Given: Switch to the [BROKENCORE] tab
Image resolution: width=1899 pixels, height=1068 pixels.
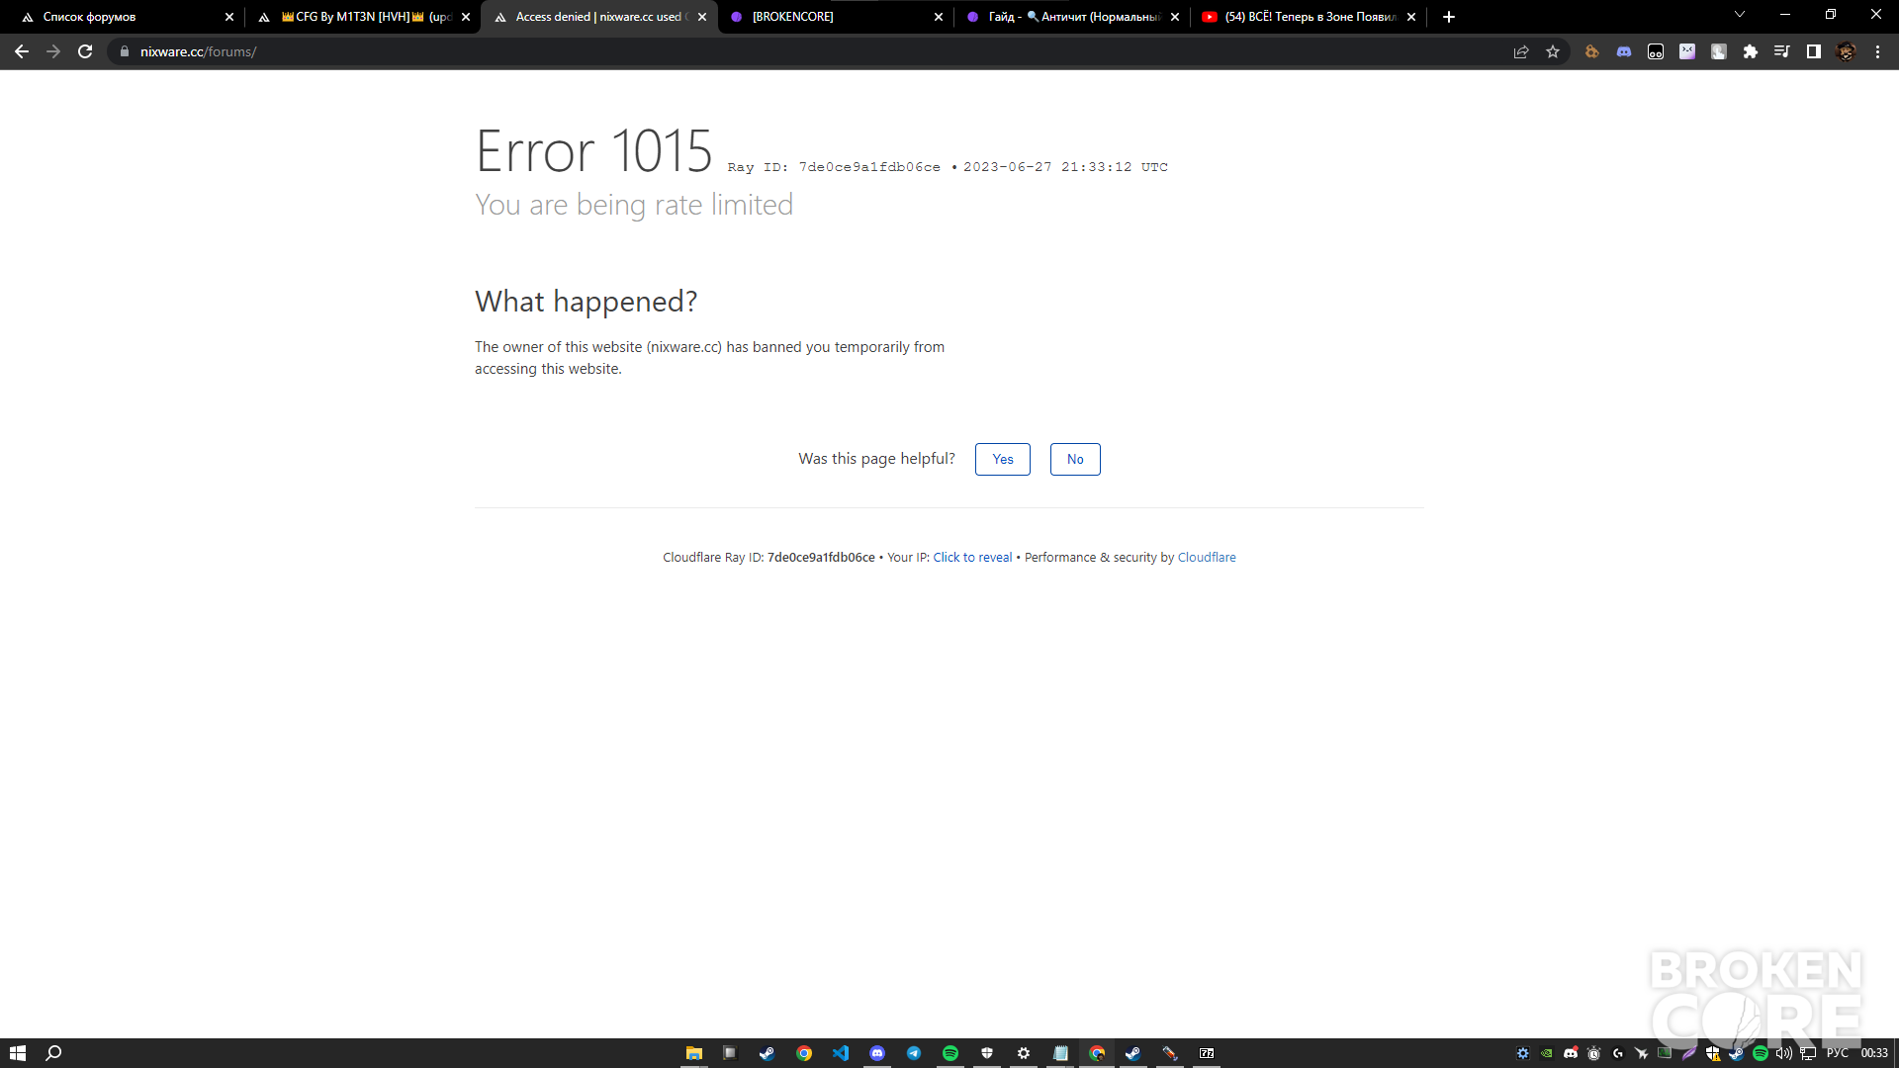Looking at the screenshot, I should tap(836, 17).
